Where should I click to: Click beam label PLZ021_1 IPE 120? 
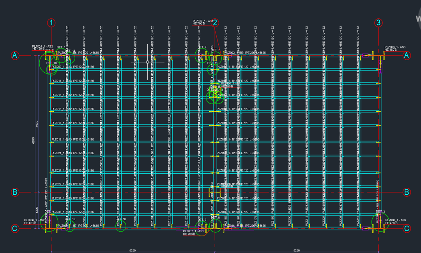pyautogui.click(x=73, y=153)
